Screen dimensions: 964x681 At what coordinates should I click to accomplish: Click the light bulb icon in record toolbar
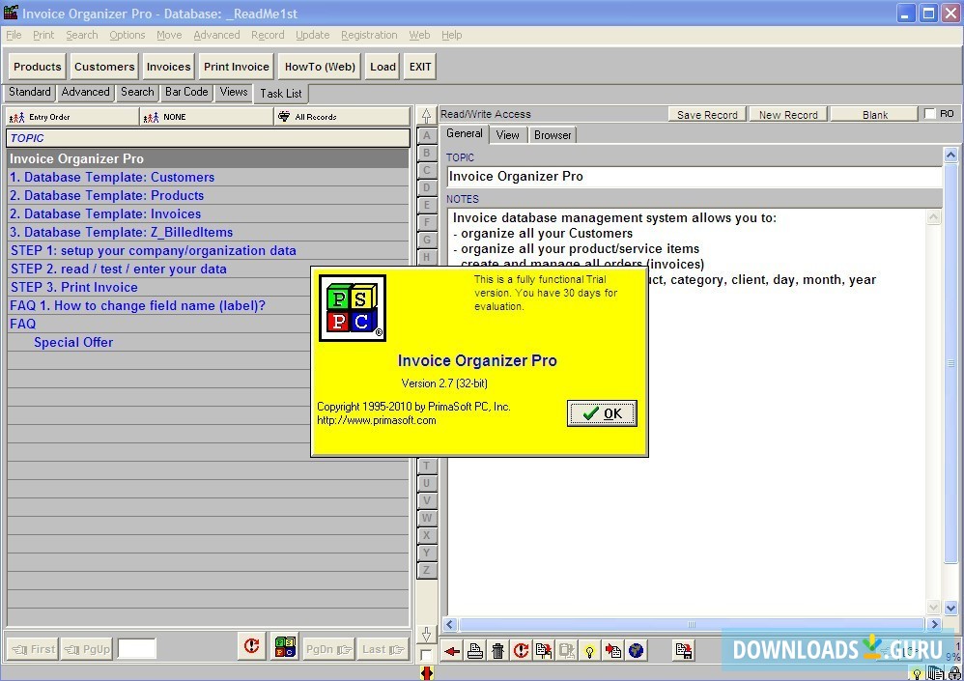pyautogui.click(x=589, y=651)
